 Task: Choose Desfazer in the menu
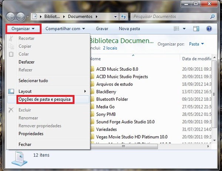[48, 62]
